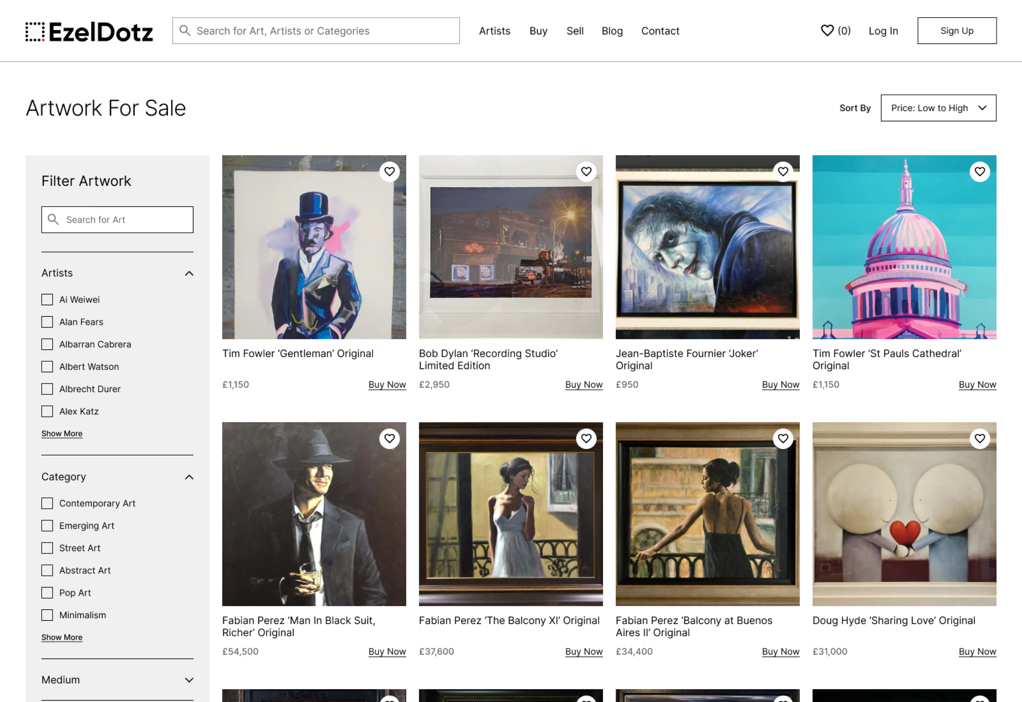This screenshot has height=702, width=1022.
Task: Favorite 'Balcony at Buenos Aires II' artwork
Action: pyautogui.click(x=783, y=438)
